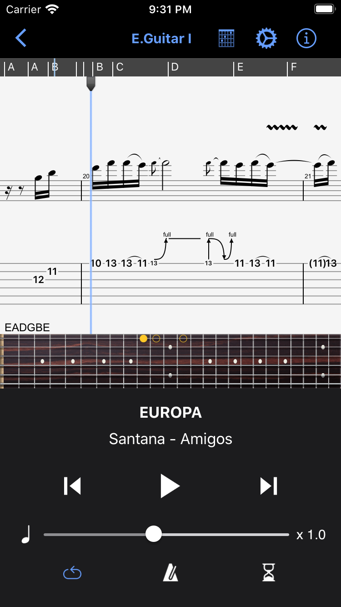The height and width of the screenshot is (607, 341).
Task: Skip to next section
Action: pos(269,486)
